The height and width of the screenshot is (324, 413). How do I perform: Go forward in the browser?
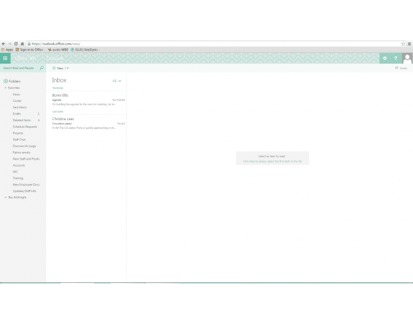[10, 44]
